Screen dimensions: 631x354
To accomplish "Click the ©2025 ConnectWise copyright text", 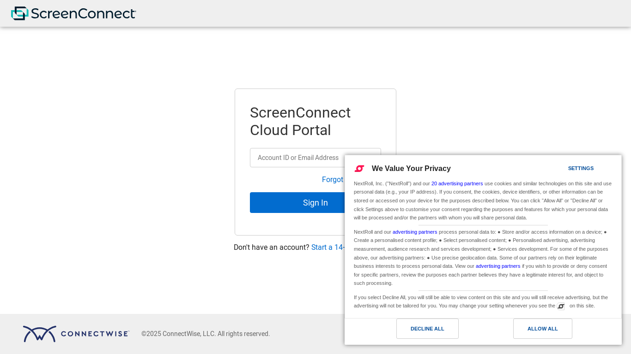I will pyautogui.click(x=206, y=334).
